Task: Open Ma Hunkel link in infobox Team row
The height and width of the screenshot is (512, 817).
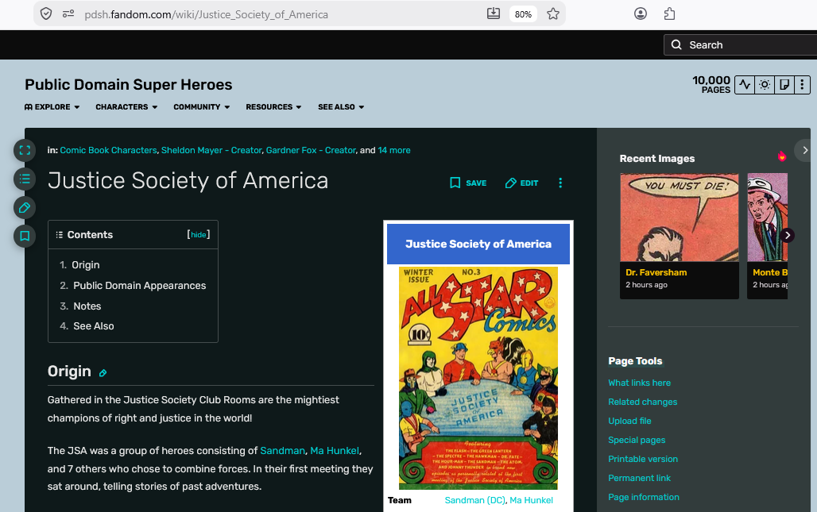Action: 531,500
